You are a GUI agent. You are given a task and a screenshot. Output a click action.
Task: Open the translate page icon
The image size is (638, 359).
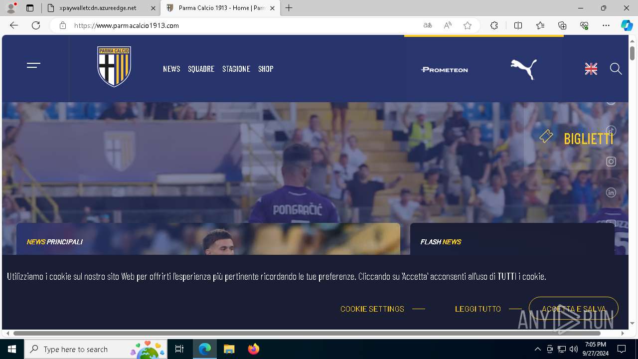coord(428,25)
